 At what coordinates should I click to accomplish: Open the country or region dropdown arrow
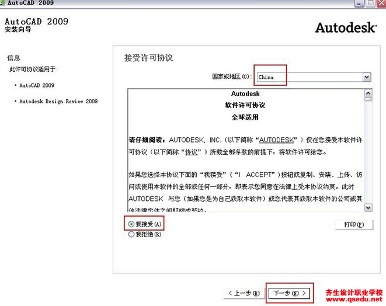tap(367, 77)
